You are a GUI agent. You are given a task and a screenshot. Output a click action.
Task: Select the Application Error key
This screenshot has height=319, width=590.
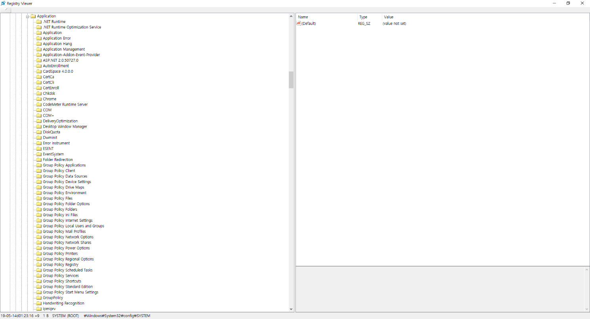coord(57,38)
